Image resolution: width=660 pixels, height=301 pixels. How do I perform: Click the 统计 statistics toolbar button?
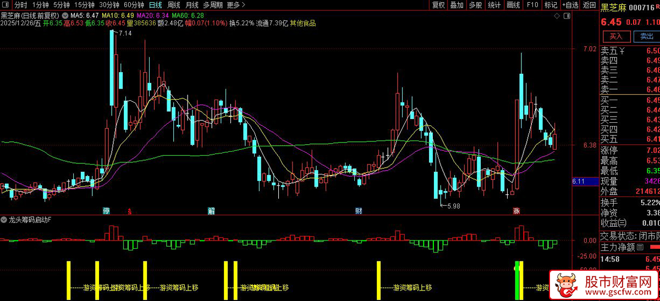pyautogui.click(x=494, y=5)
